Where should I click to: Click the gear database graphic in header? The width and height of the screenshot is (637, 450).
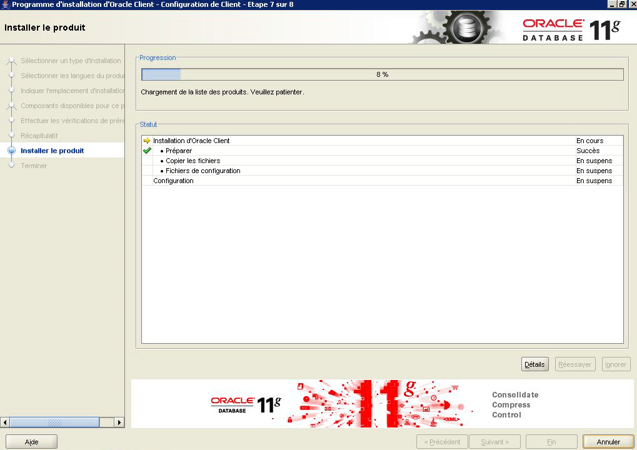point(457,27)
